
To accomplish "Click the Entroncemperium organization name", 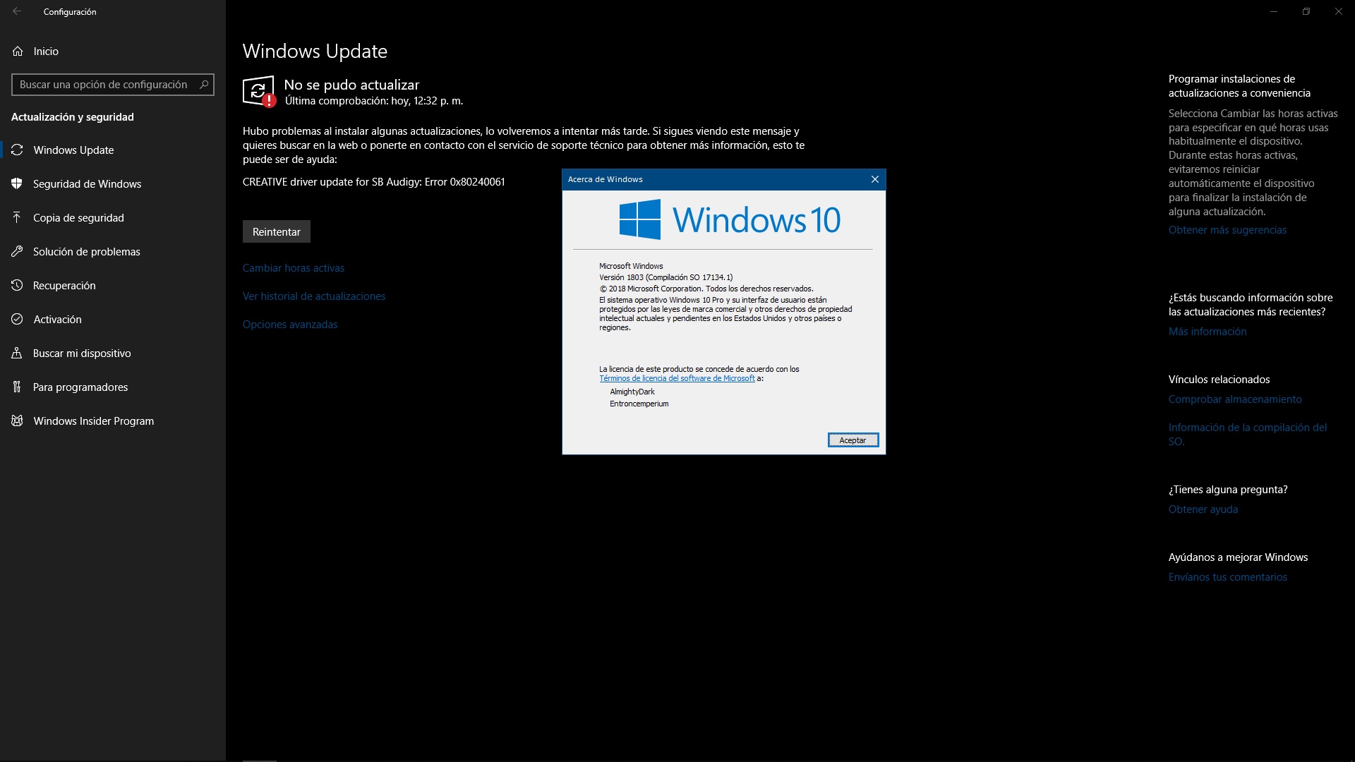I will pyautogui.click(x=639, y=404).
